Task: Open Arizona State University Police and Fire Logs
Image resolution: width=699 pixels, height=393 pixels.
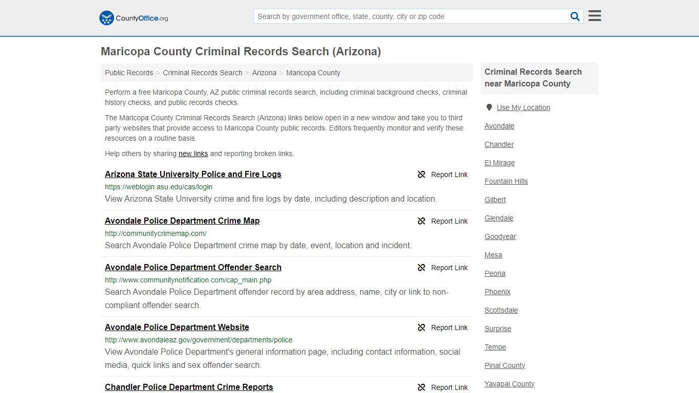Action: pyautogui.click(x=193, y=174)
